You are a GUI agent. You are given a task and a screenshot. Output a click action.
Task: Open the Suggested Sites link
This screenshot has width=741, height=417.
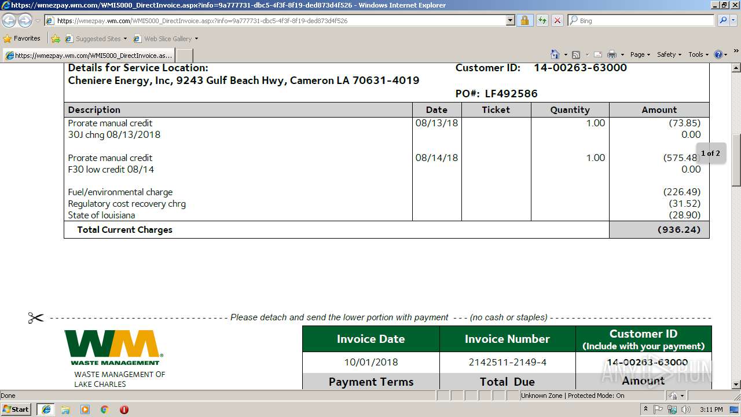pyautogui.click(x=96, y=39)
